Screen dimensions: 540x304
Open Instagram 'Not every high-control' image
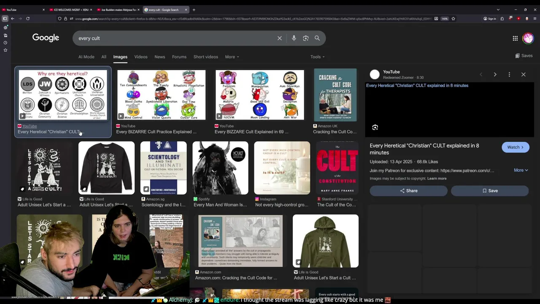pyautogui.click(x=282, y=168)
